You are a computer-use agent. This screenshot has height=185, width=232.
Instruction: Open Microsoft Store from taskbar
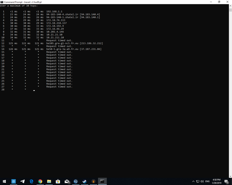[x=58, y=181]
